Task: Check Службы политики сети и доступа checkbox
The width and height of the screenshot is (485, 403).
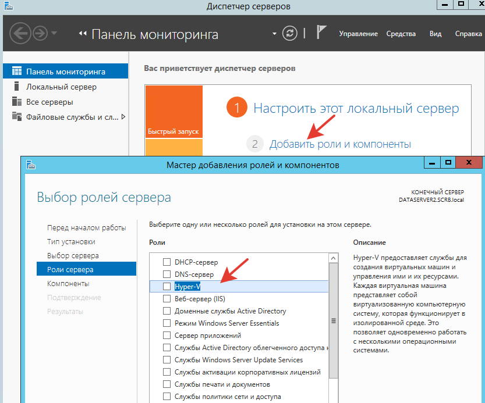Action: pyautogui.click(x=167, y=396)
